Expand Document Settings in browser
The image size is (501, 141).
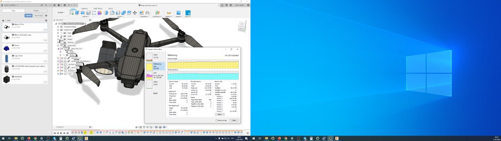[58, 27]
